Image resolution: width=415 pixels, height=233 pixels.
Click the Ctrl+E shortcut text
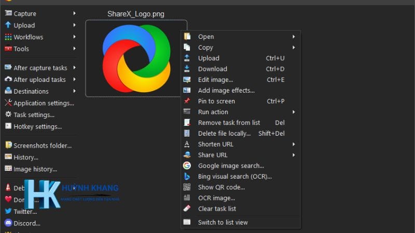click(275, 80)
